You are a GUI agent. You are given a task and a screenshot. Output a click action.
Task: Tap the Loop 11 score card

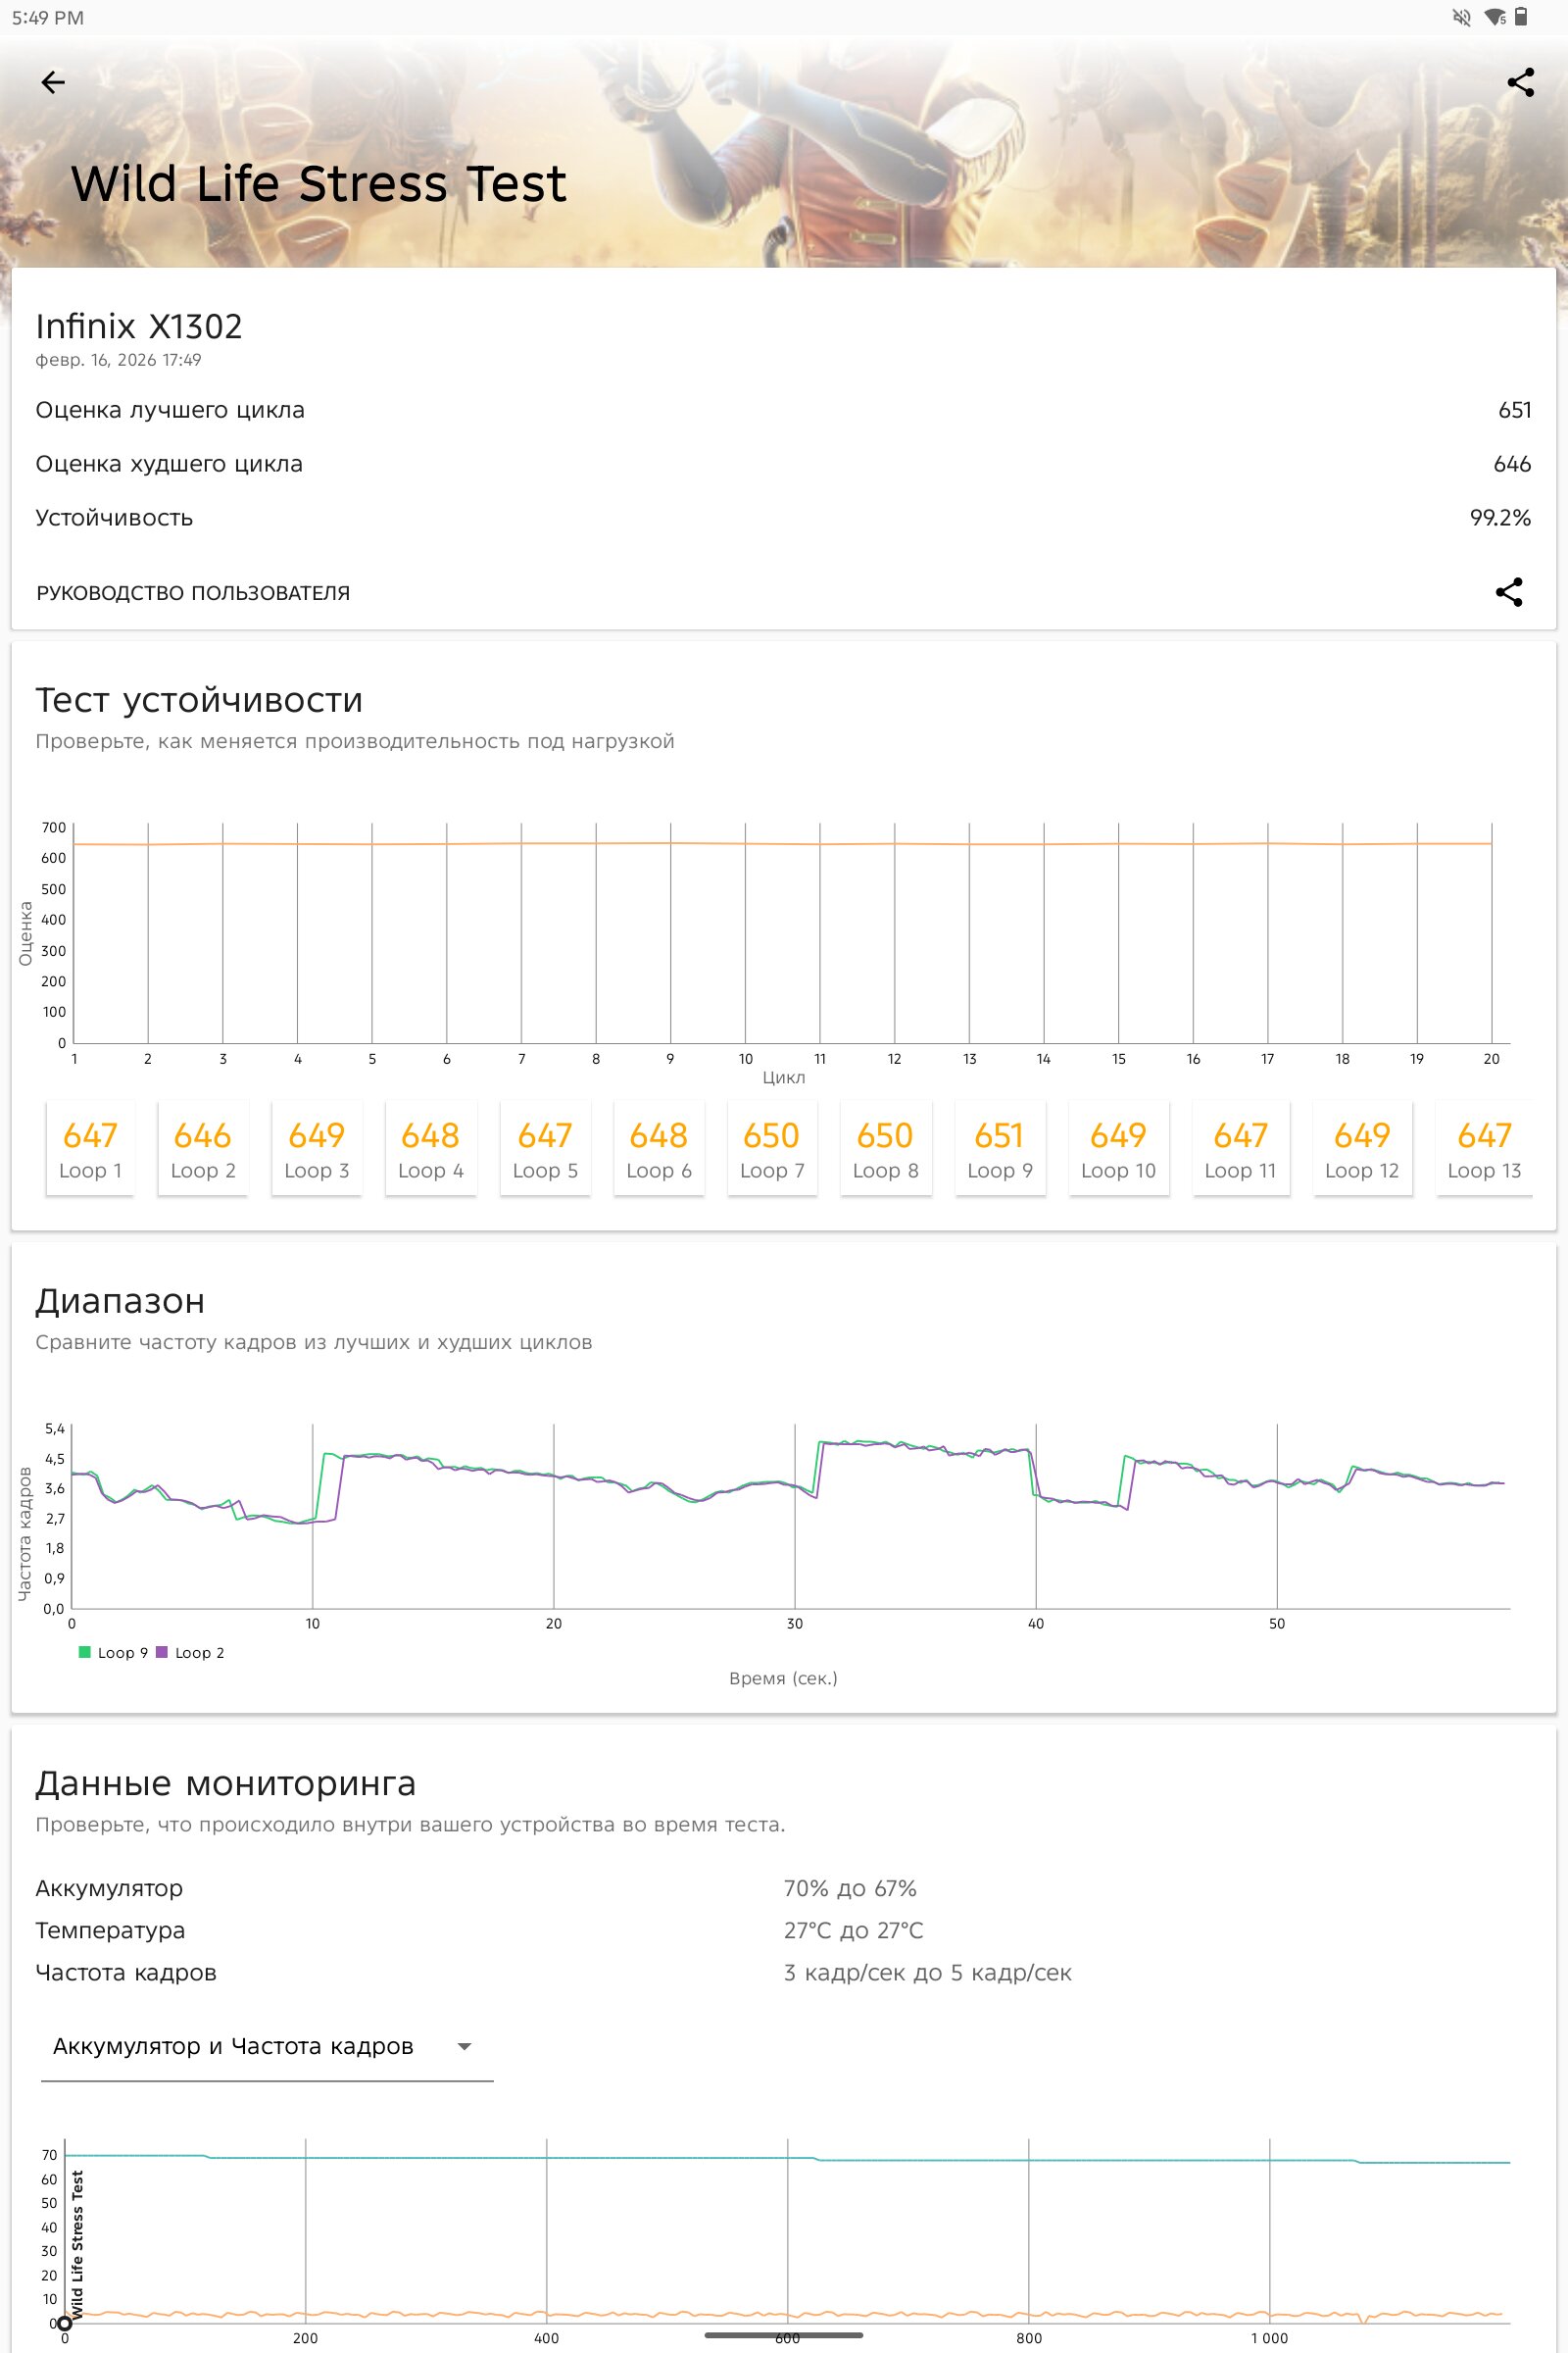click(1240, 1148)
